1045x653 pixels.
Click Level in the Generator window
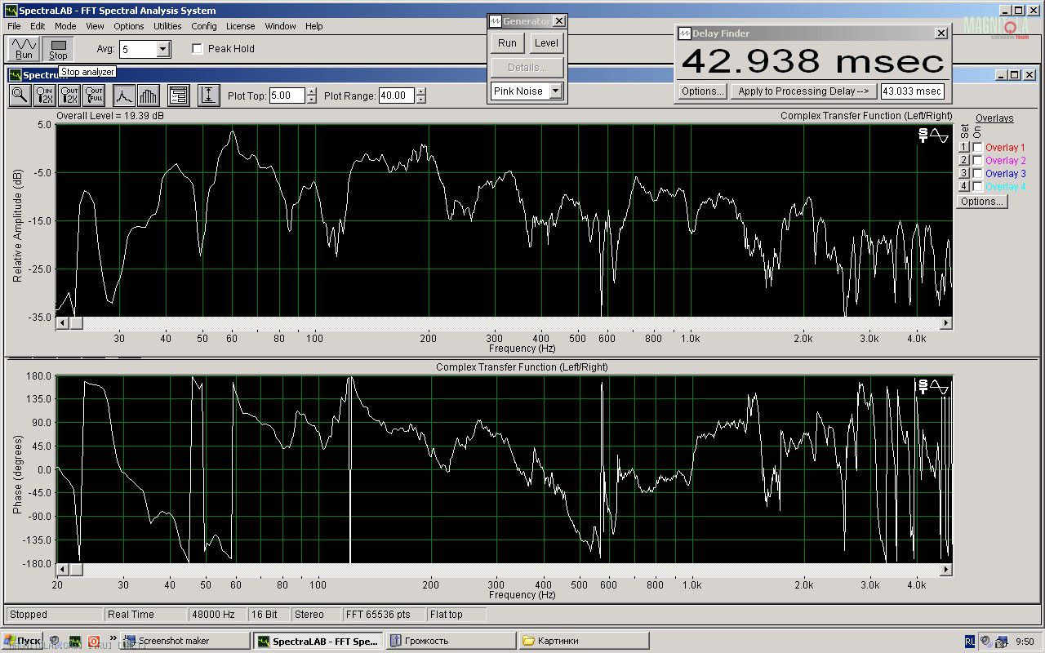546,43
